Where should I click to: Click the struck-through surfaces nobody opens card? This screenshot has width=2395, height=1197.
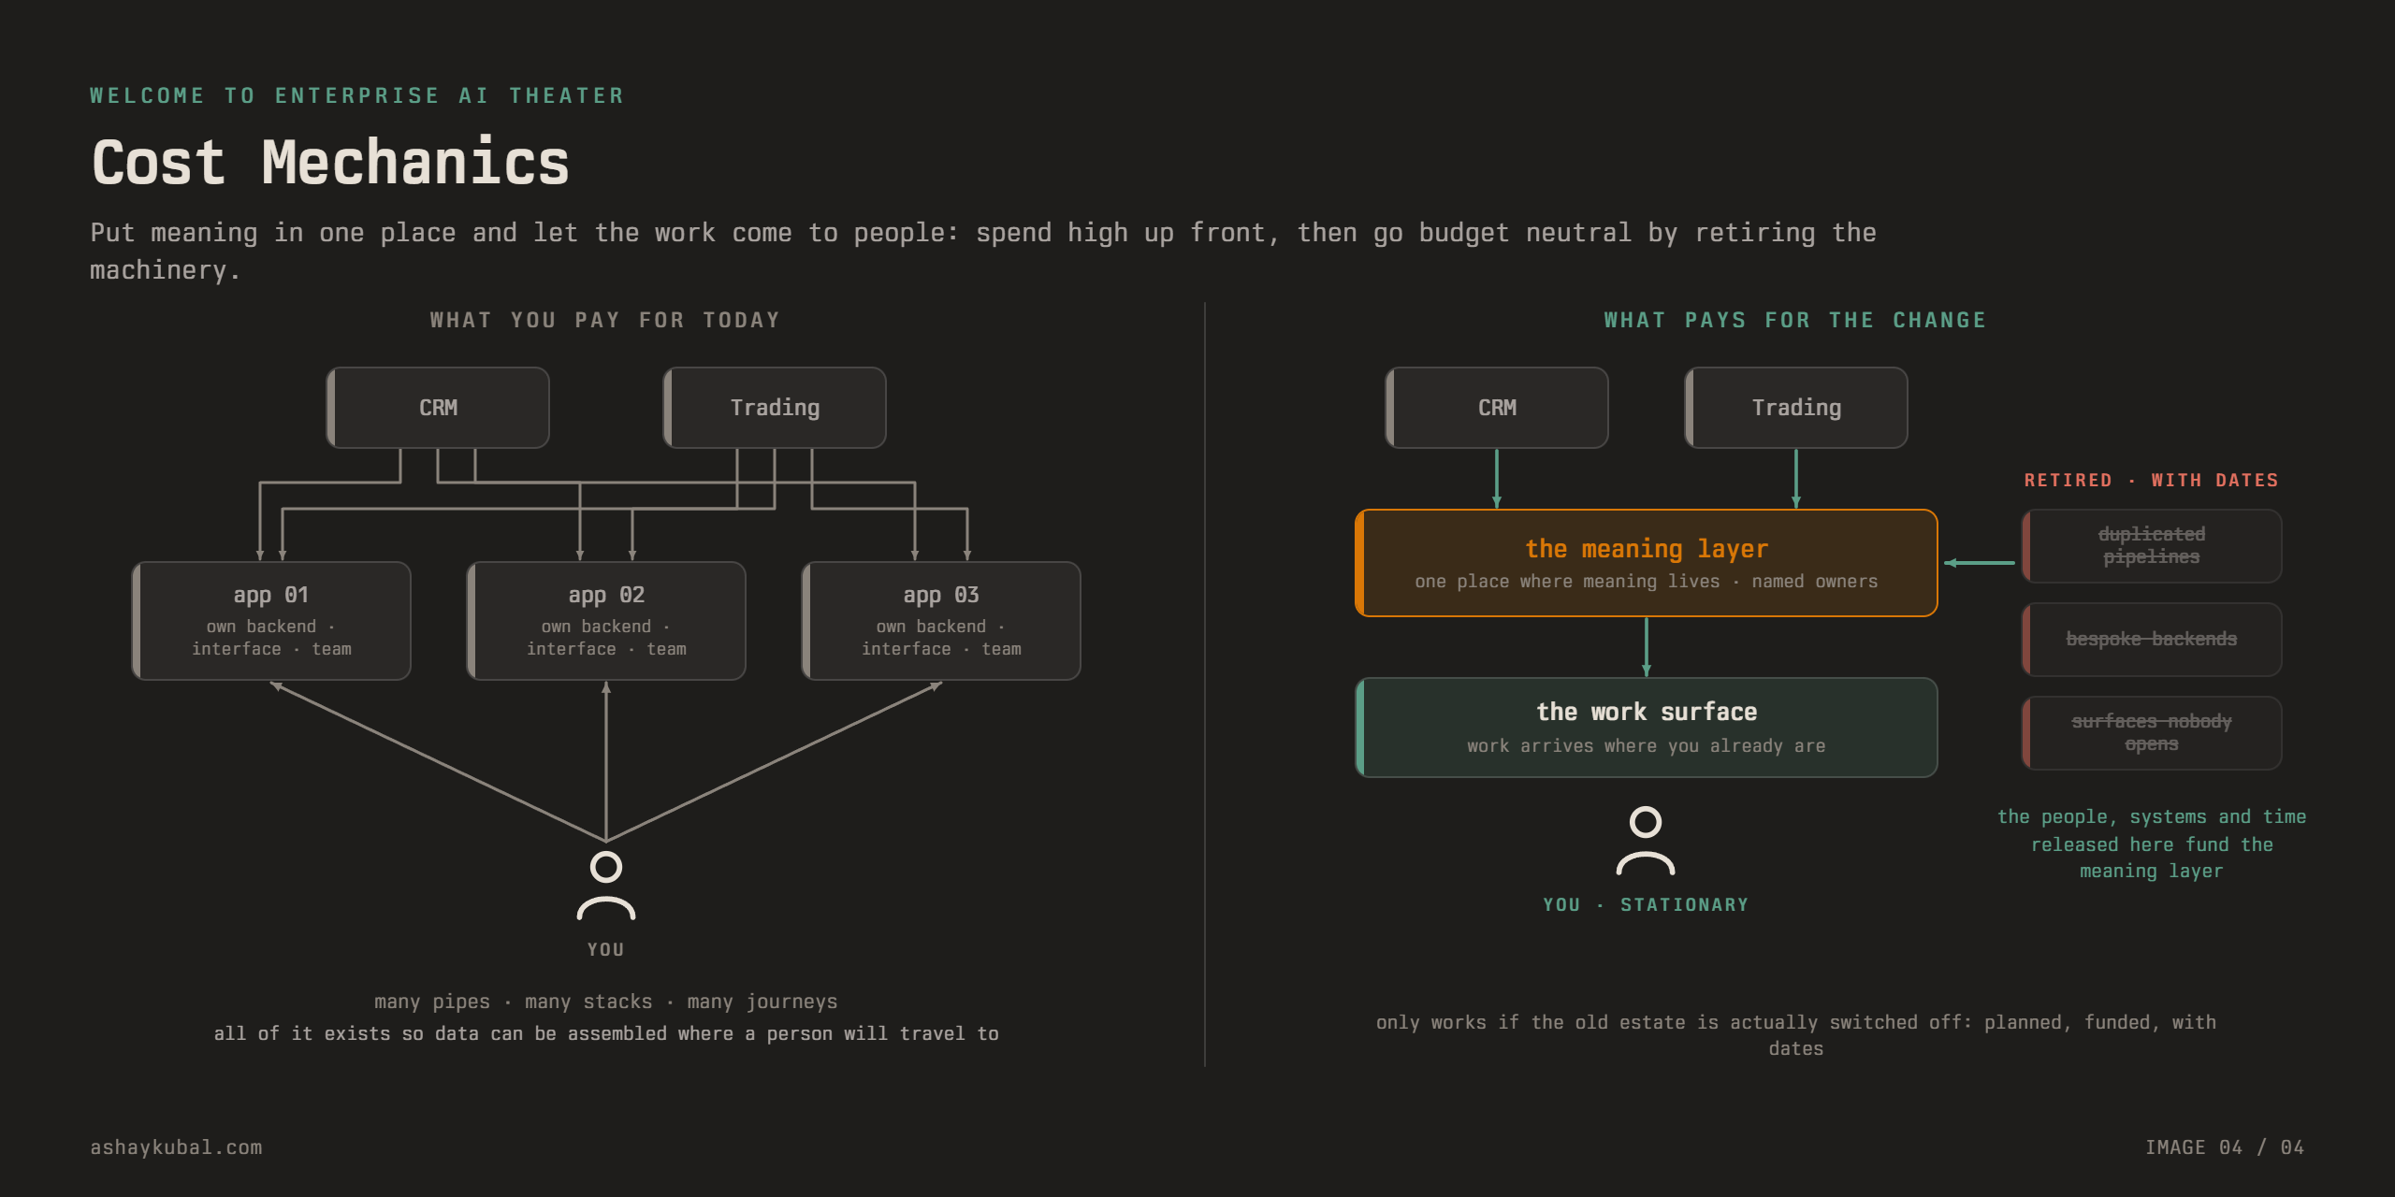coord(2152,733)
